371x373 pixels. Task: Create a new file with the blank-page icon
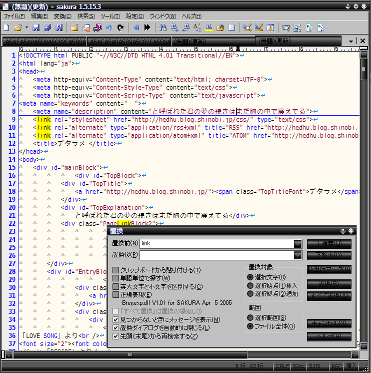click(x=6, y=28)
